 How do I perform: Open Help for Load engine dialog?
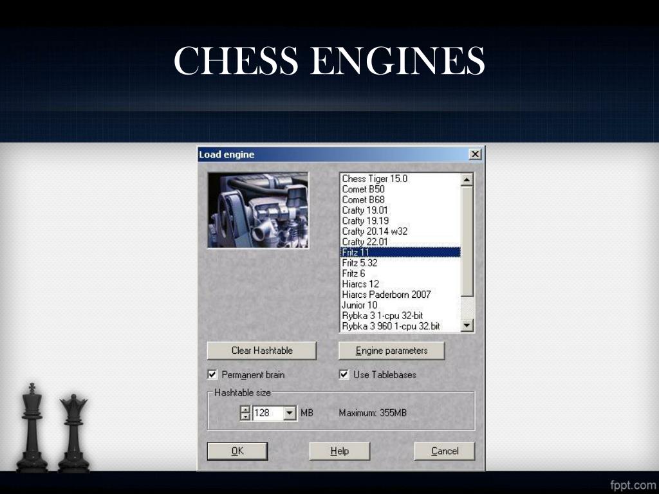(x=340, y=451)
